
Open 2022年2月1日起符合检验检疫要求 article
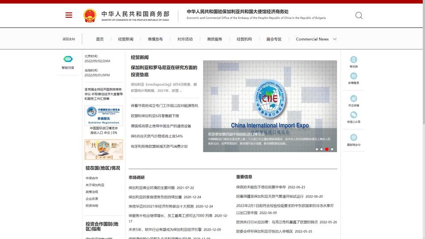point(285,209)
